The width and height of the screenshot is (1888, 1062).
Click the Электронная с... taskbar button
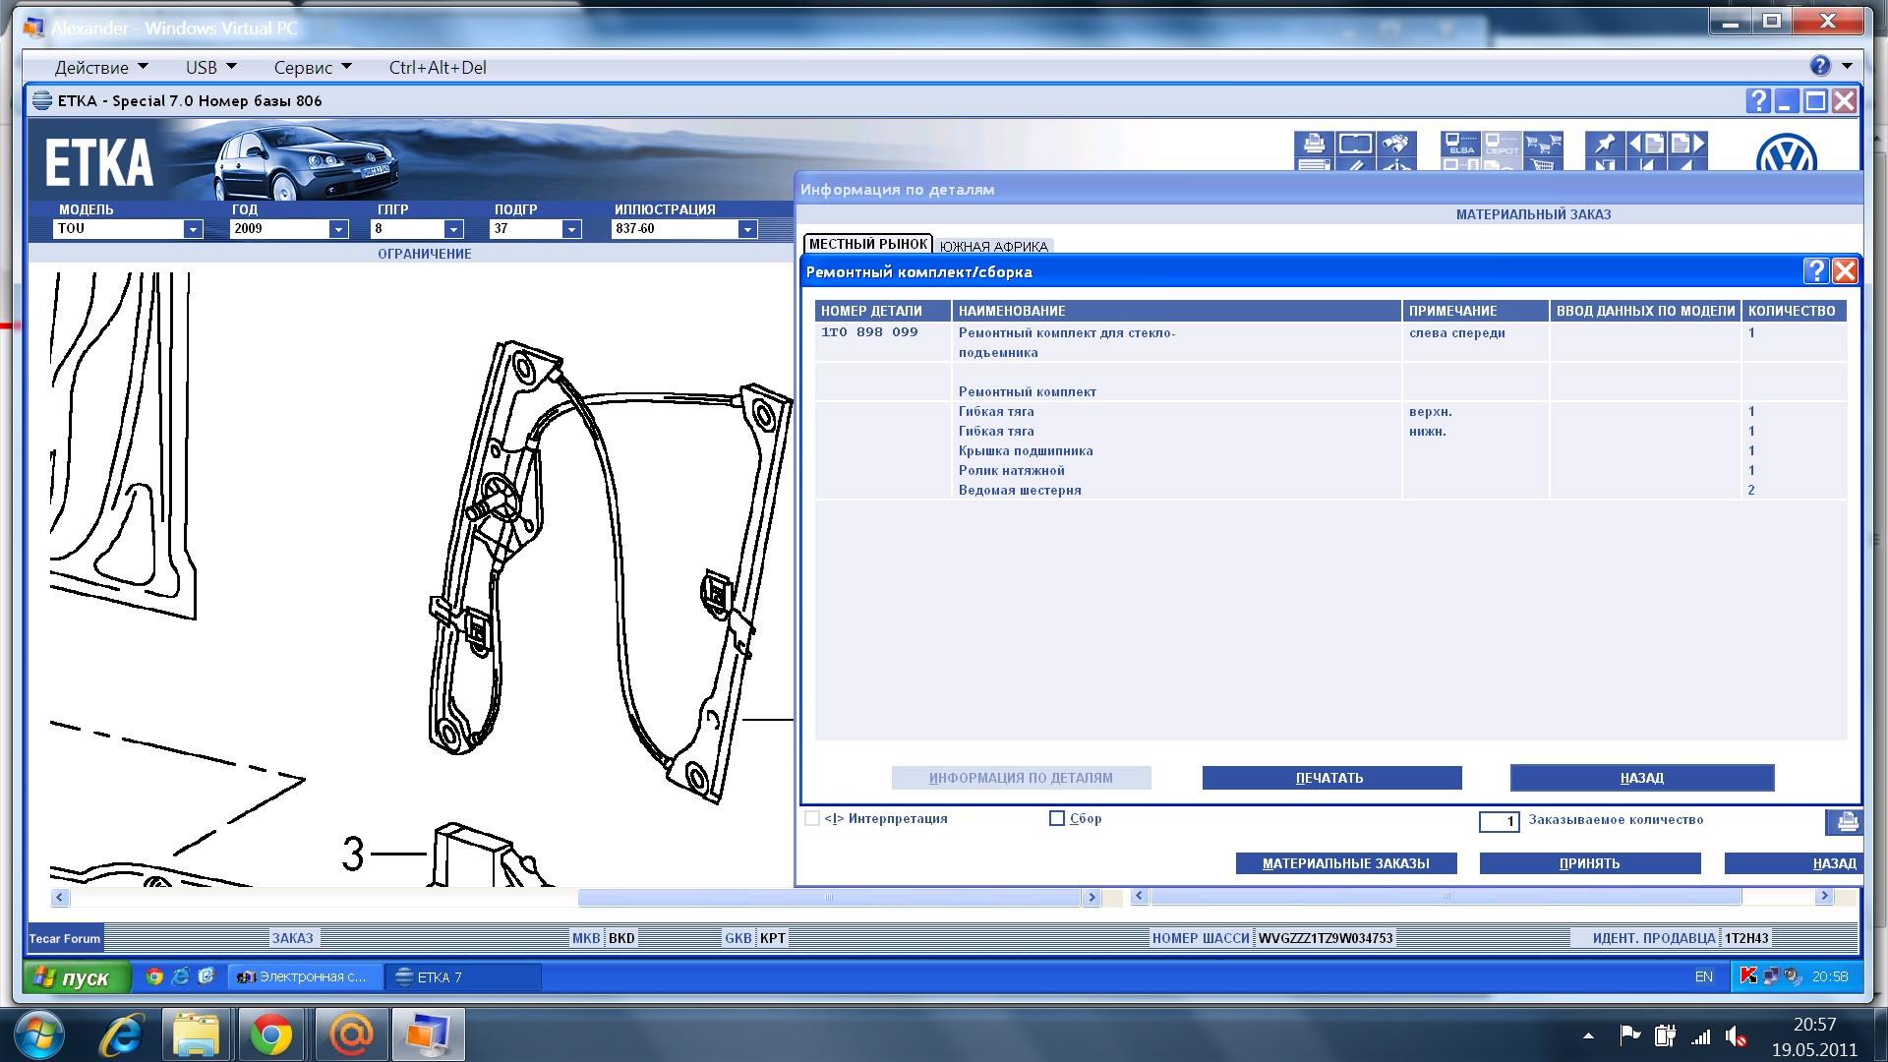pos(305,976)
